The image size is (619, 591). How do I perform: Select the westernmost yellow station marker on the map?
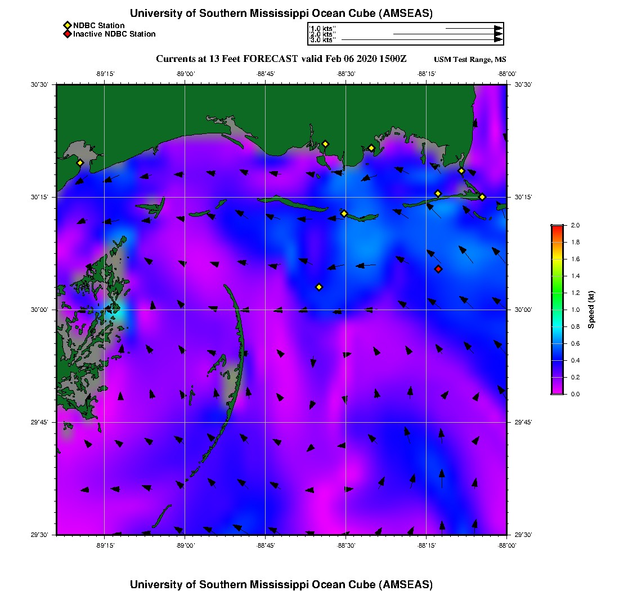(80, 163)
